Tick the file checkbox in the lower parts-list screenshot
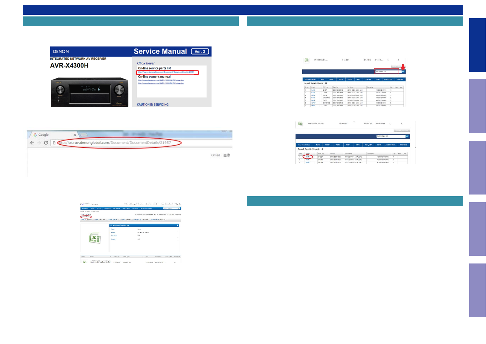486x344 pixels. (390, 124)
